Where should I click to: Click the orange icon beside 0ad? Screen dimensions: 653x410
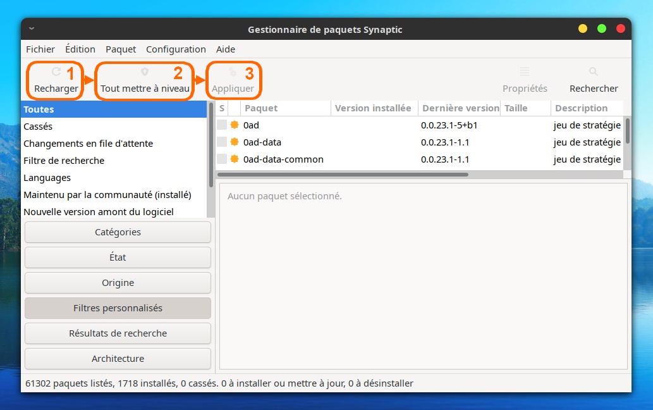235,125
